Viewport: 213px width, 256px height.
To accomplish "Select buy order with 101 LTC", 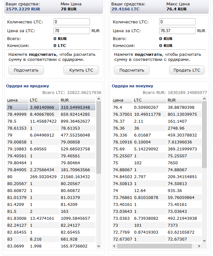I will [157, 225].
